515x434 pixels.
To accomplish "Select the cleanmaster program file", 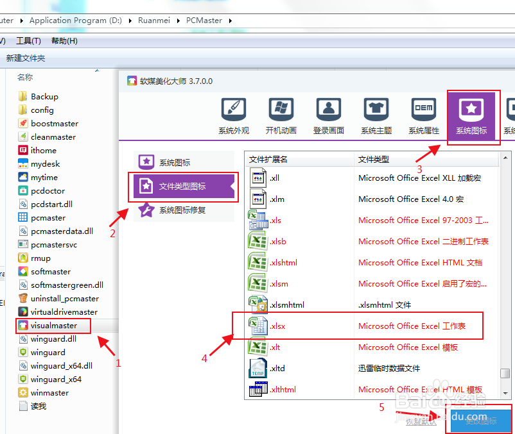I will (47, 137).
